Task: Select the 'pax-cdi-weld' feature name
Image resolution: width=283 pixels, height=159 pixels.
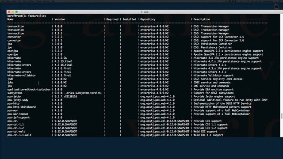Action: tap(16, 132)
